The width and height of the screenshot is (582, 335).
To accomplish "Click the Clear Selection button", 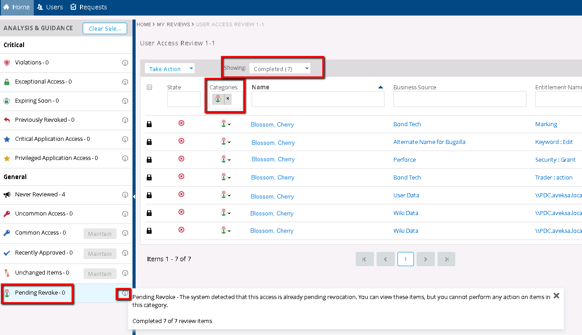I will point(105,28).
